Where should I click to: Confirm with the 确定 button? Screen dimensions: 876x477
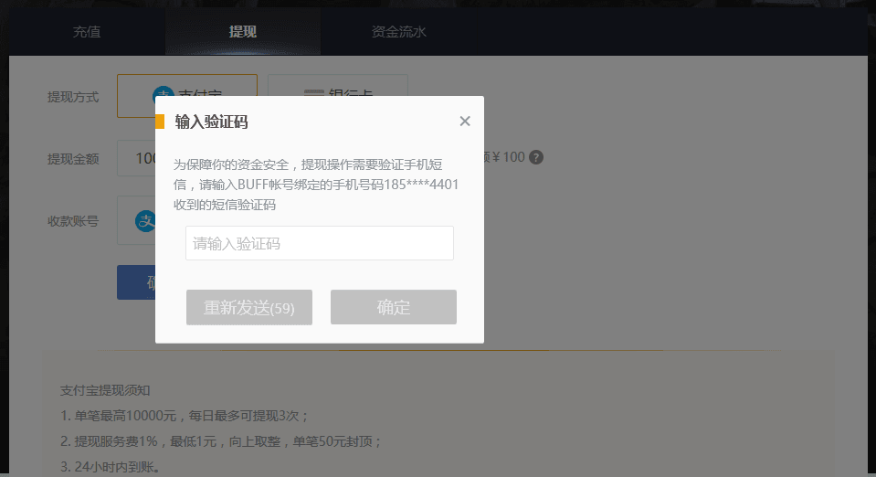394,307
